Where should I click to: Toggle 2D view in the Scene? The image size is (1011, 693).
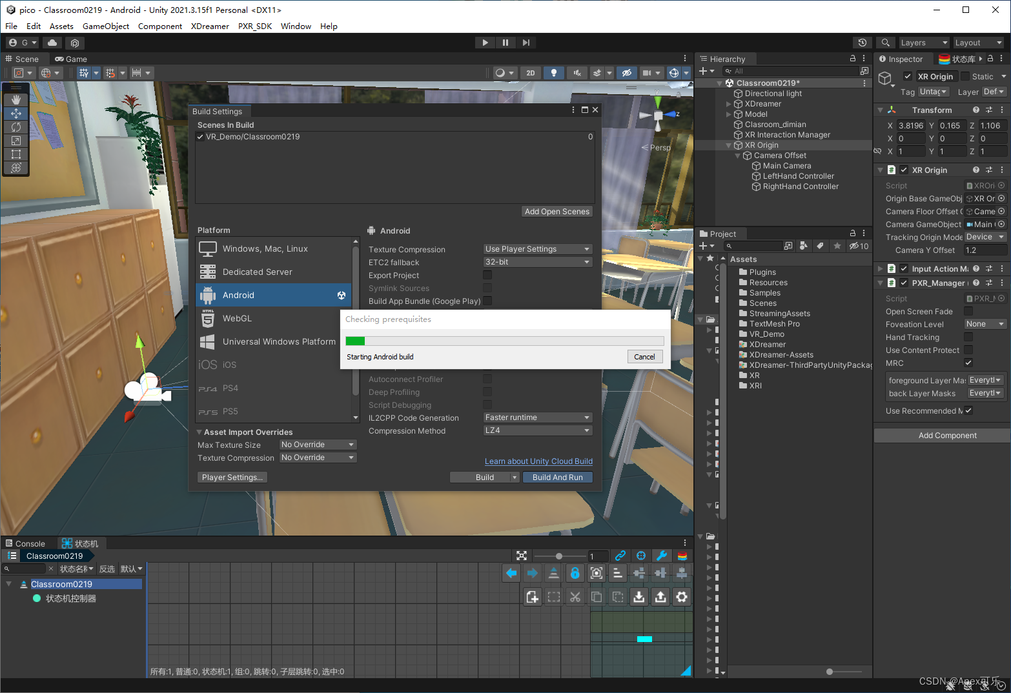531,73
